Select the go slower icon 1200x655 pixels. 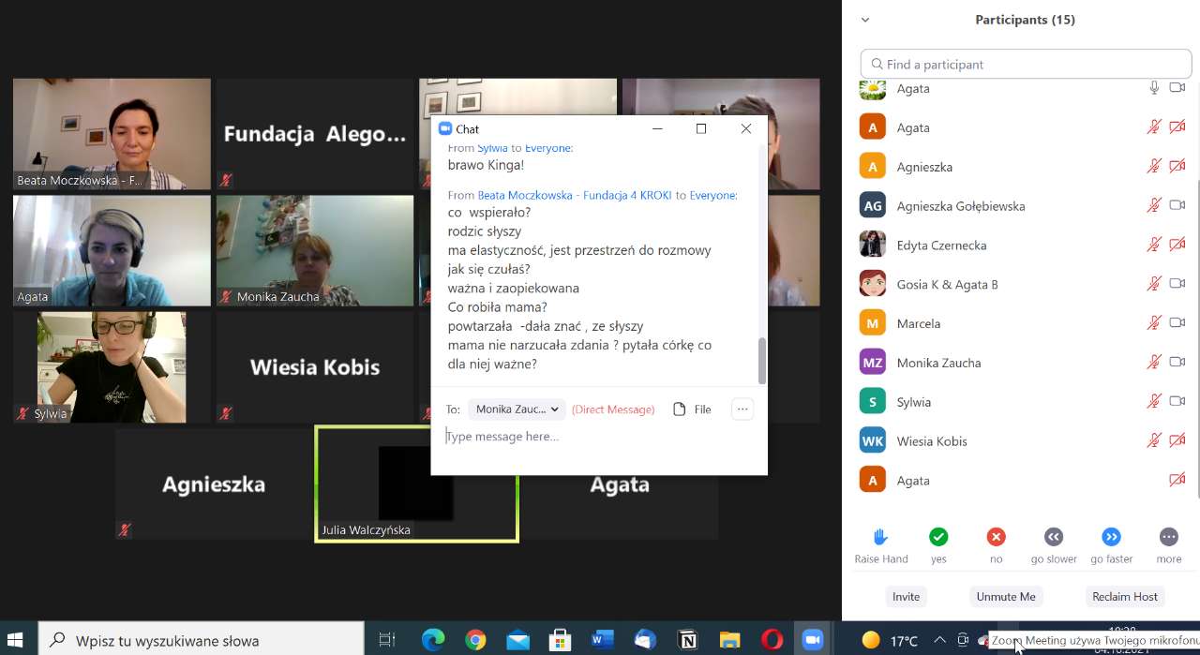click(1054, 537)
